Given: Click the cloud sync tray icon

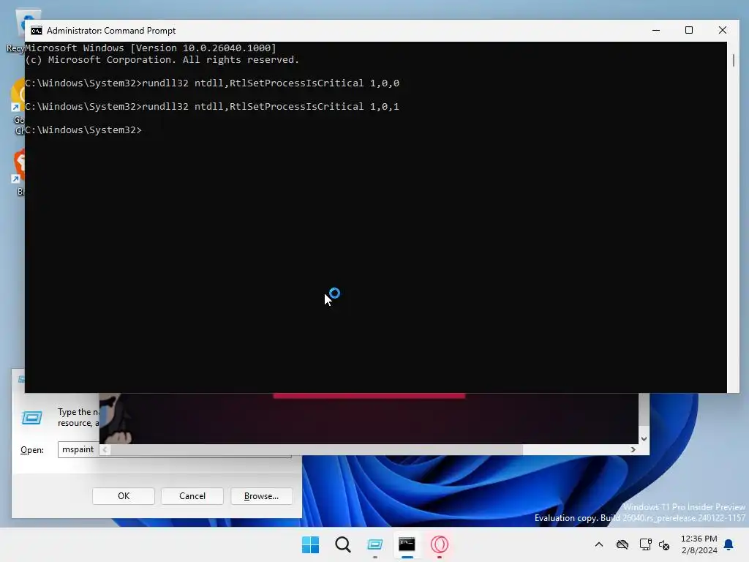Looking at the screenshot, I should pos(622,544).
